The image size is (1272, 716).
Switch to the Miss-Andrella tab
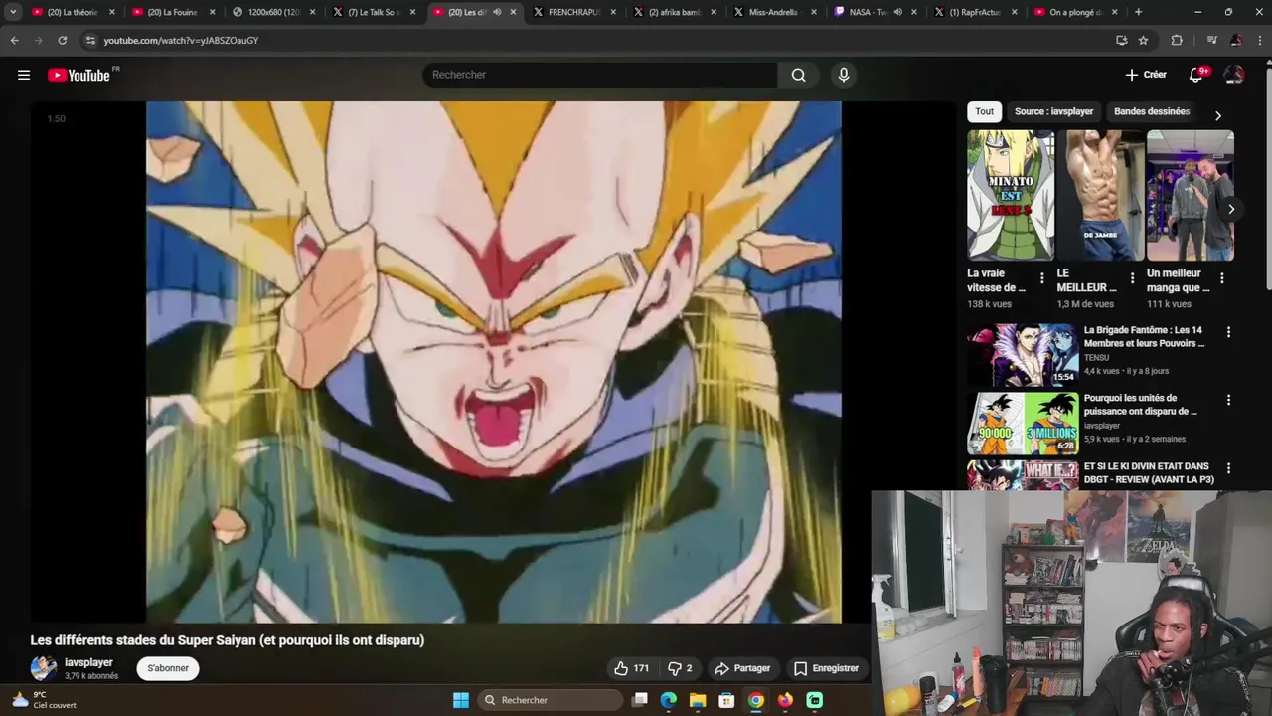[x=775, y=12]
